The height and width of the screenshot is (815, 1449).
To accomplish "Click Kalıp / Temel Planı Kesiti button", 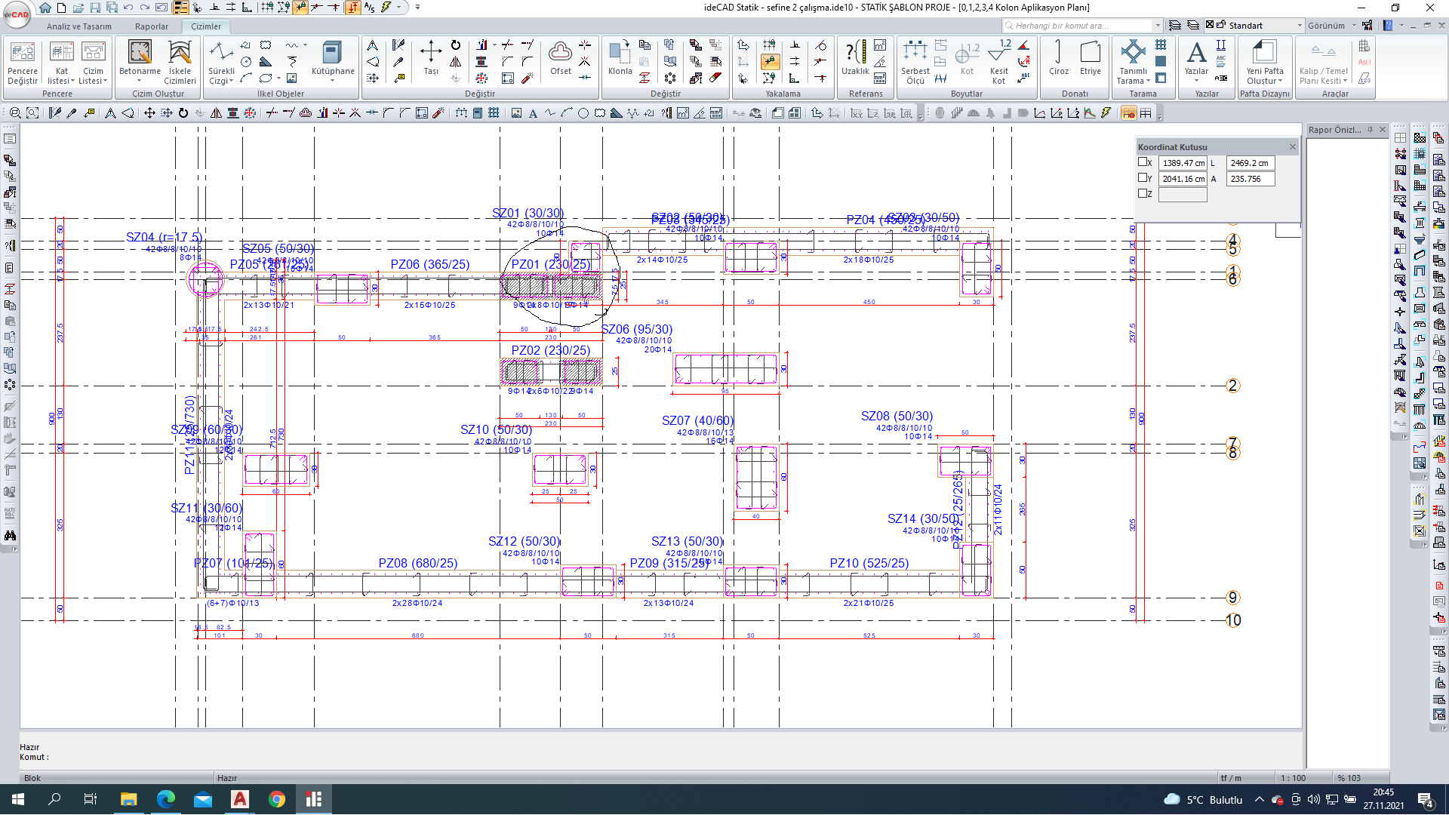I will (x=1324, y=62).
